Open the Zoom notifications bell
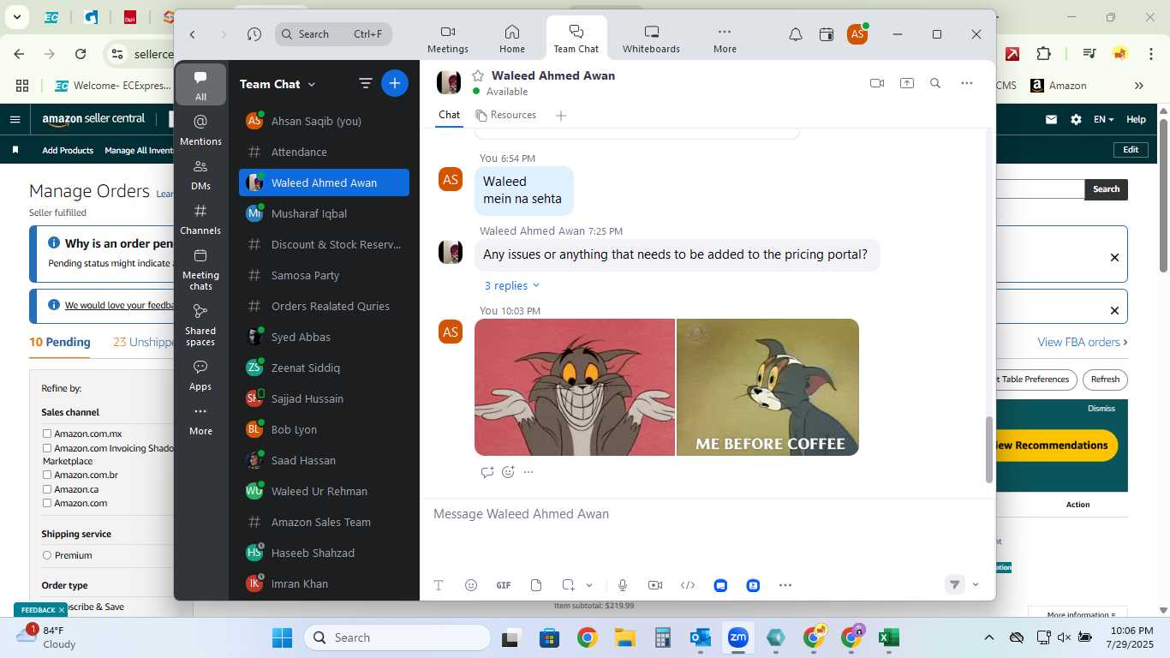The width and height of the screenshot is (1170, 658). (796, 34)
